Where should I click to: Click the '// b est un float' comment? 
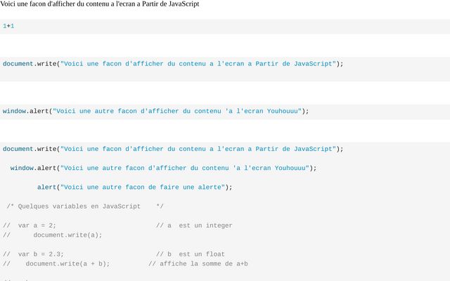coord(191,254)
